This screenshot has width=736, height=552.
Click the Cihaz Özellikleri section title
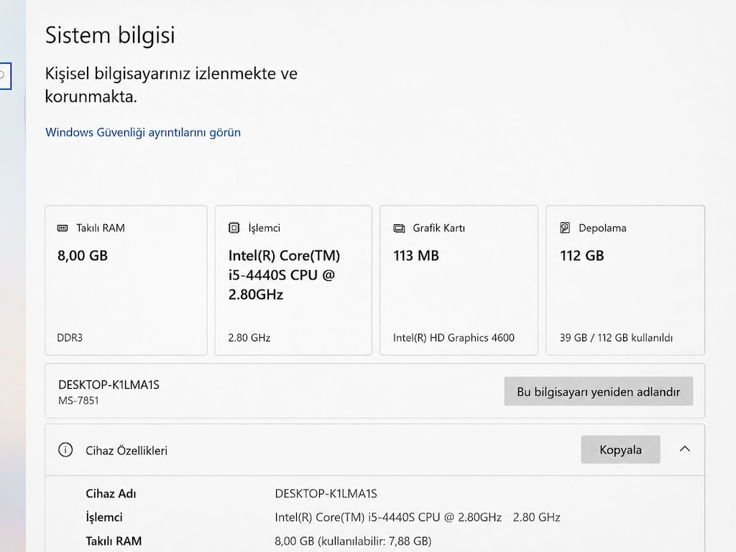(x=126, y=451)
